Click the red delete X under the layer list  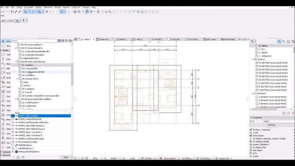tap(23, 157)
